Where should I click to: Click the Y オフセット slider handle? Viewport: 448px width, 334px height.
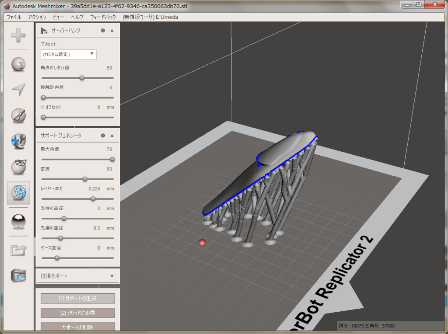pyautogui.click(x=43, y=117)
